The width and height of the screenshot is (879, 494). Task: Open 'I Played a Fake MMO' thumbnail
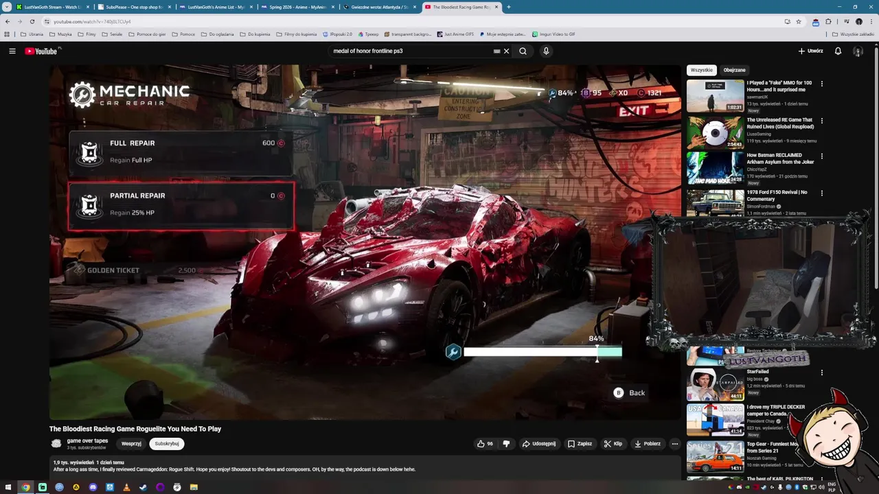715,95
